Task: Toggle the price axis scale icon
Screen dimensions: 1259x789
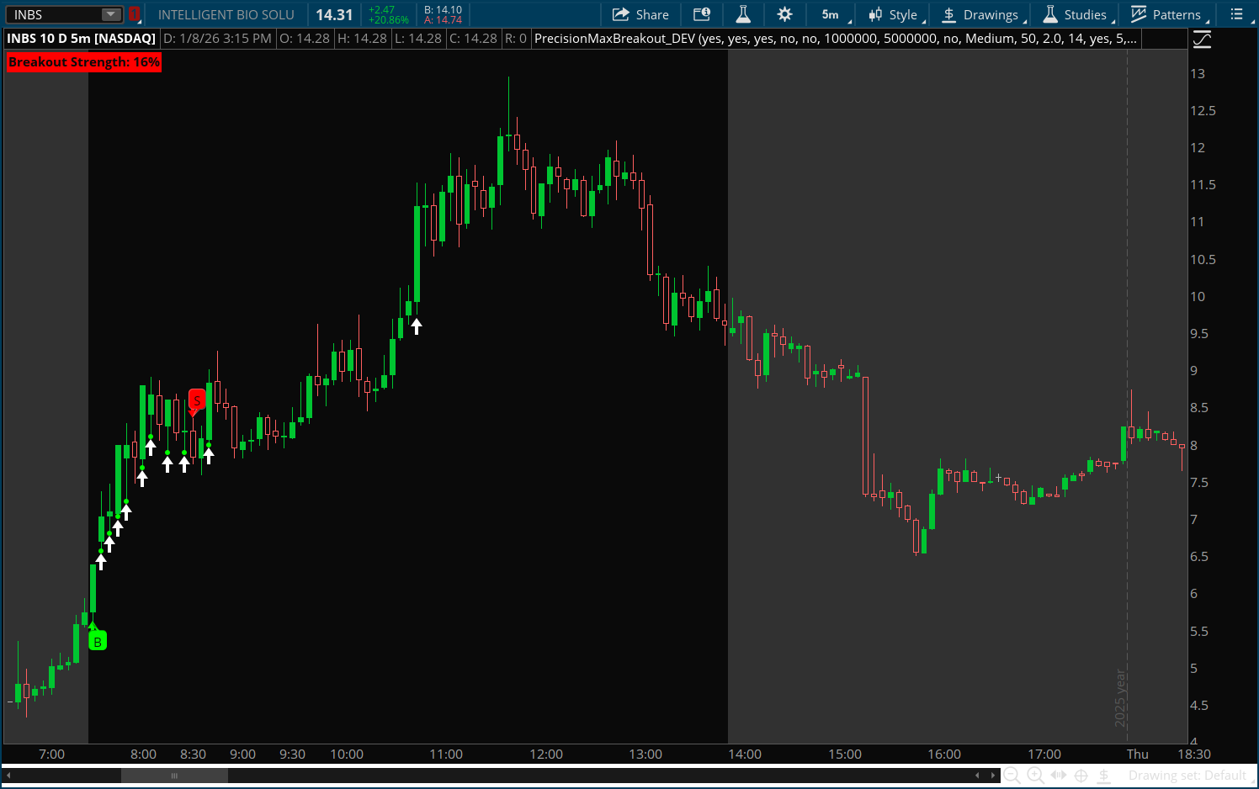Action: (1203, 40)
